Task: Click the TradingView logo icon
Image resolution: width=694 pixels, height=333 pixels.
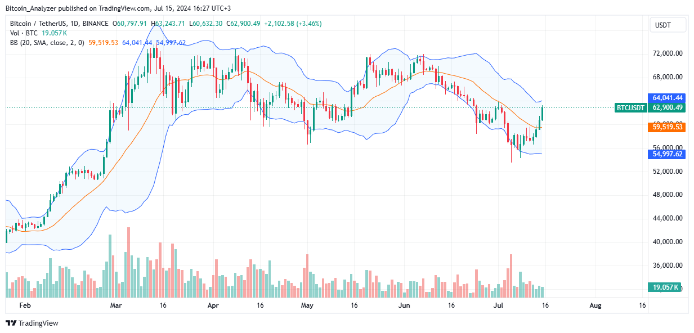Action: (x=11, y=323)
